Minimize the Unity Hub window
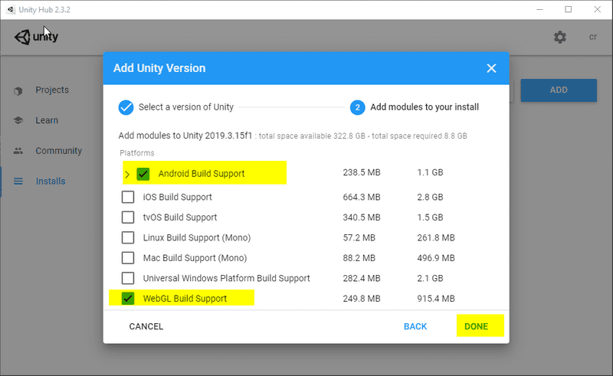This screenshot has height=376, width=613. coord(540,9)
